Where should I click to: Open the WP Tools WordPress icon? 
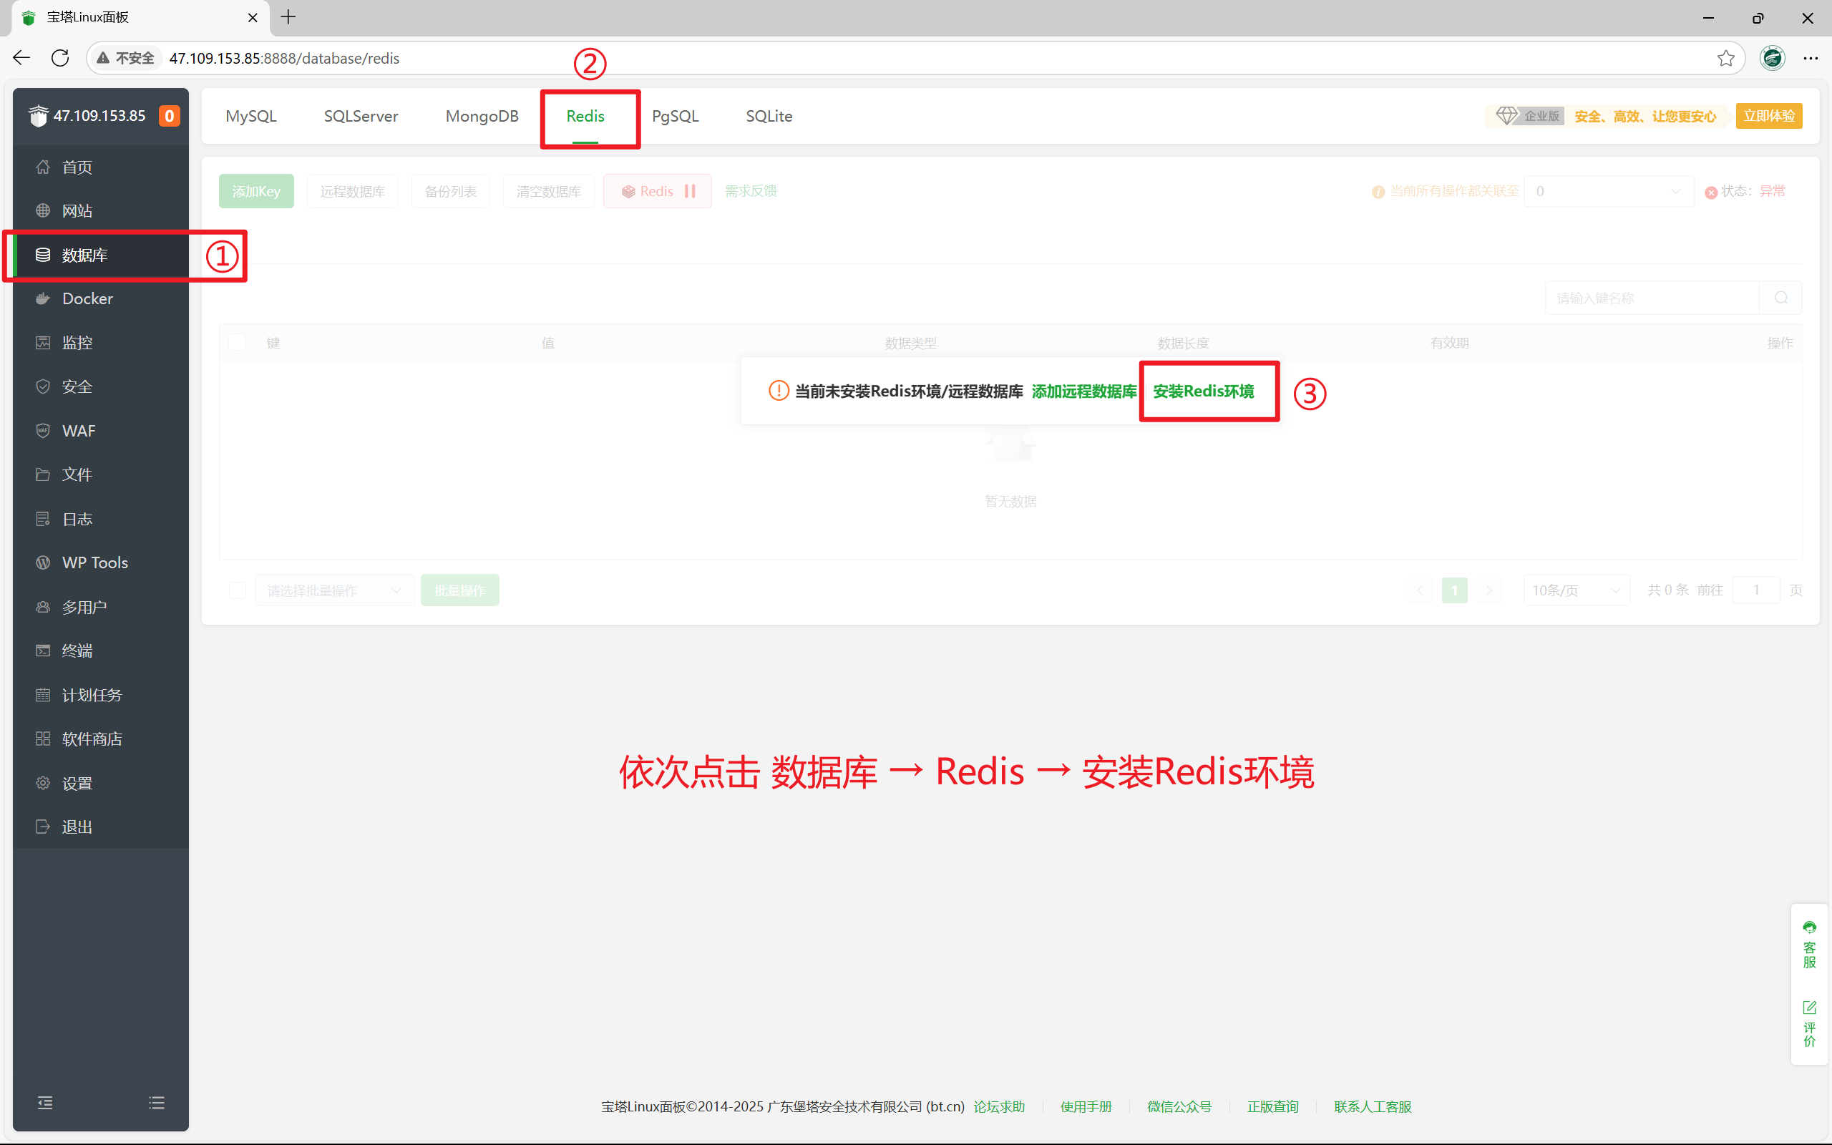pyautogui.click(x=43, y=562)
